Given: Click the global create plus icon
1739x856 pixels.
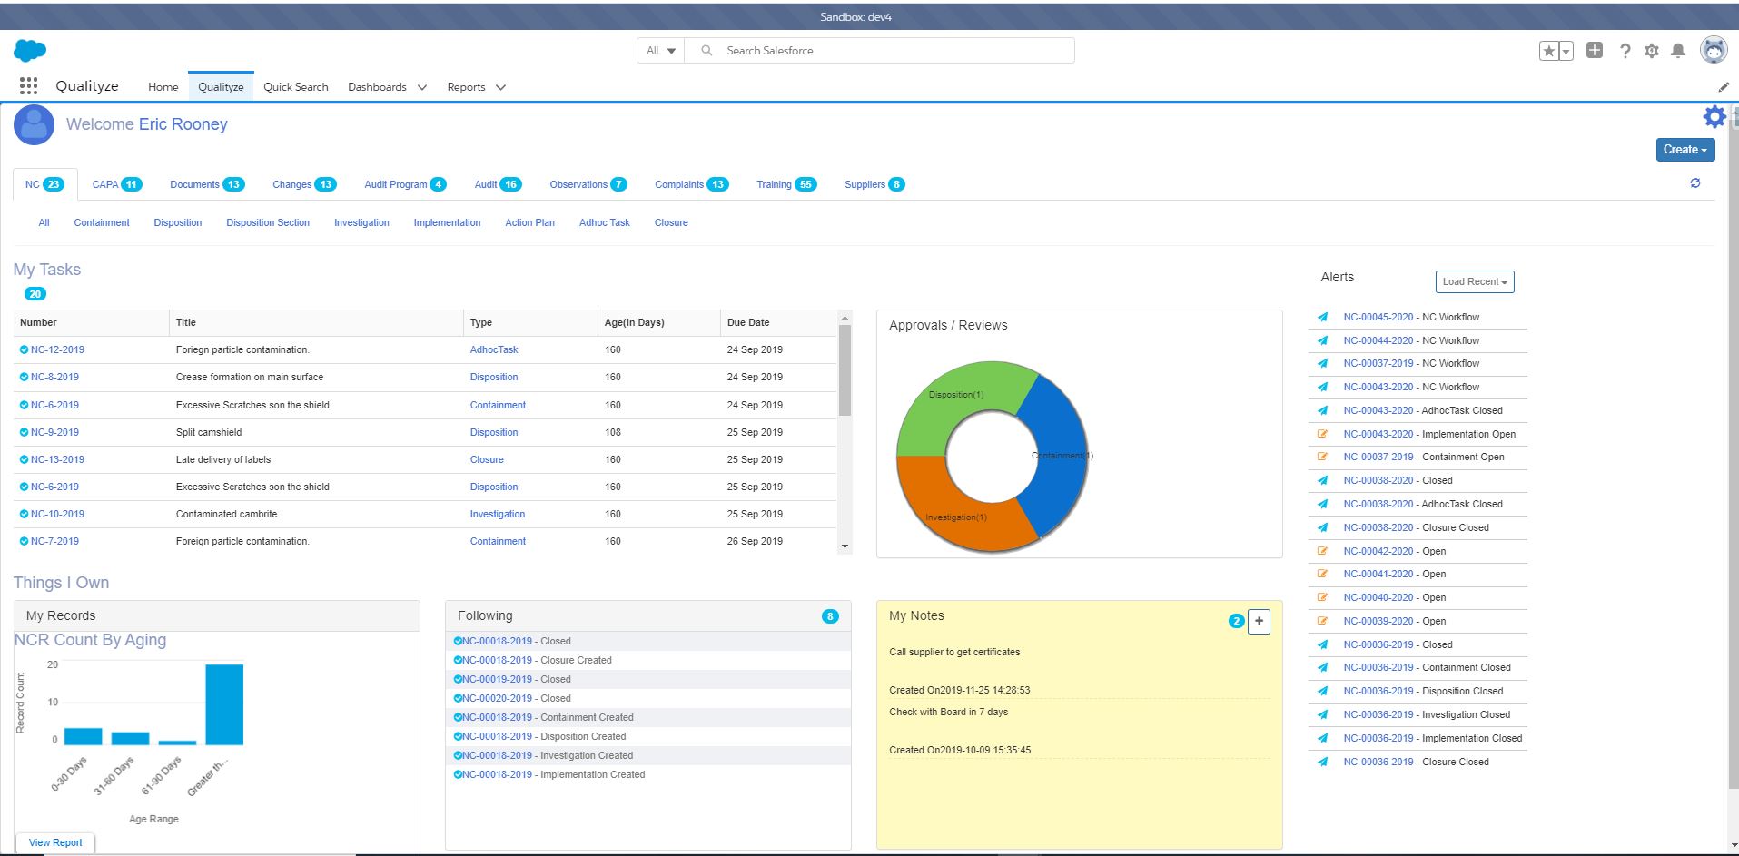Looking at the screenshot, I should 1596,50.
